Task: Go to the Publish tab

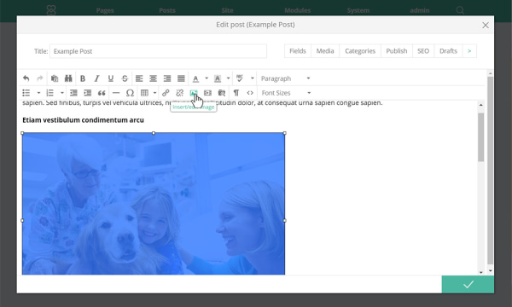Action: [397, 51]
